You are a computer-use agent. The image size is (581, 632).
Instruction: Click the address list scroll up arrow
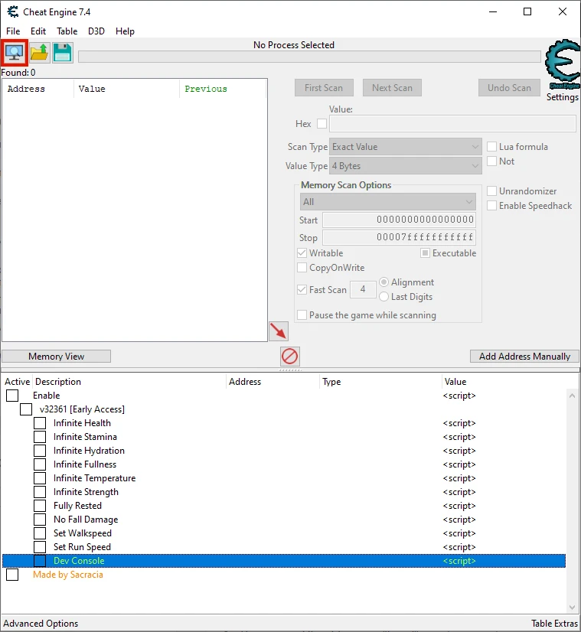pyautogui.click(x=572, y=396)
